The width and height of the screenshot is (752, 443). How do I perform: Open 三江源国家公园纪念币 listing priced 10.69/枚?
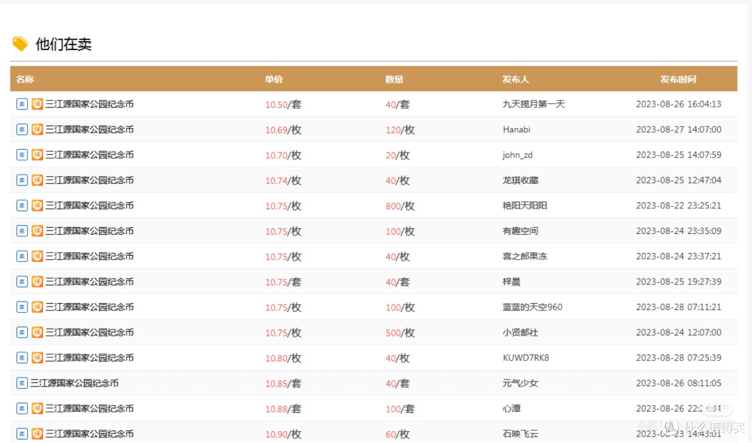click(x=90, y=130)
